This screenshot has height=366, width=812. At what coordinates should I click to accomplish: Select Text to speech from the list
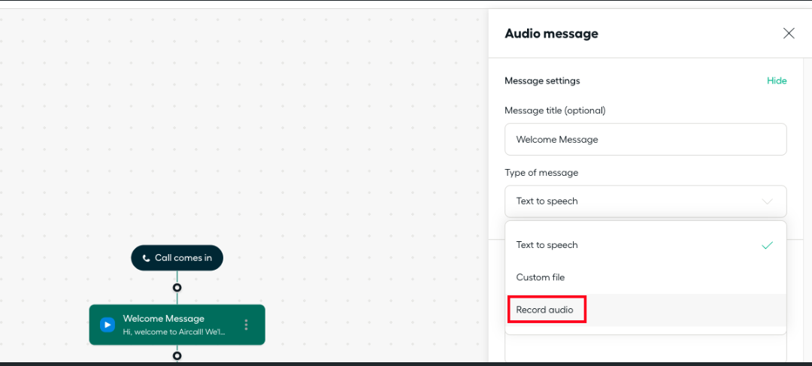pyautogui.click(x=645, y=245)
